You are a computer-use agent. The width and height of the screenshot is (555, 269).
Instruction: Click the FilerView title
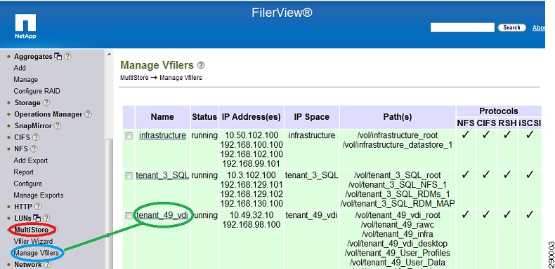pos(282,13)
